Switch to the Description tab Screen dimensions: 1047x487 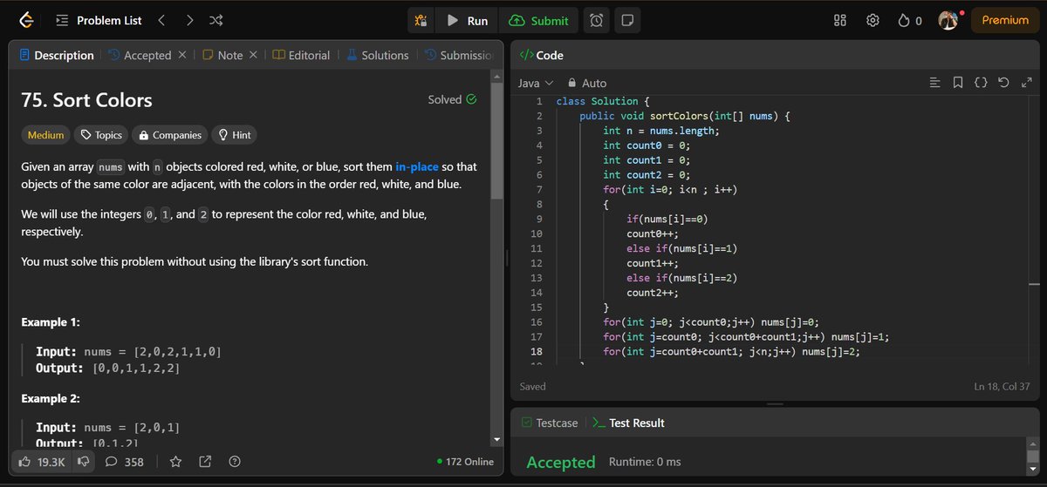(x=56, y=55)
